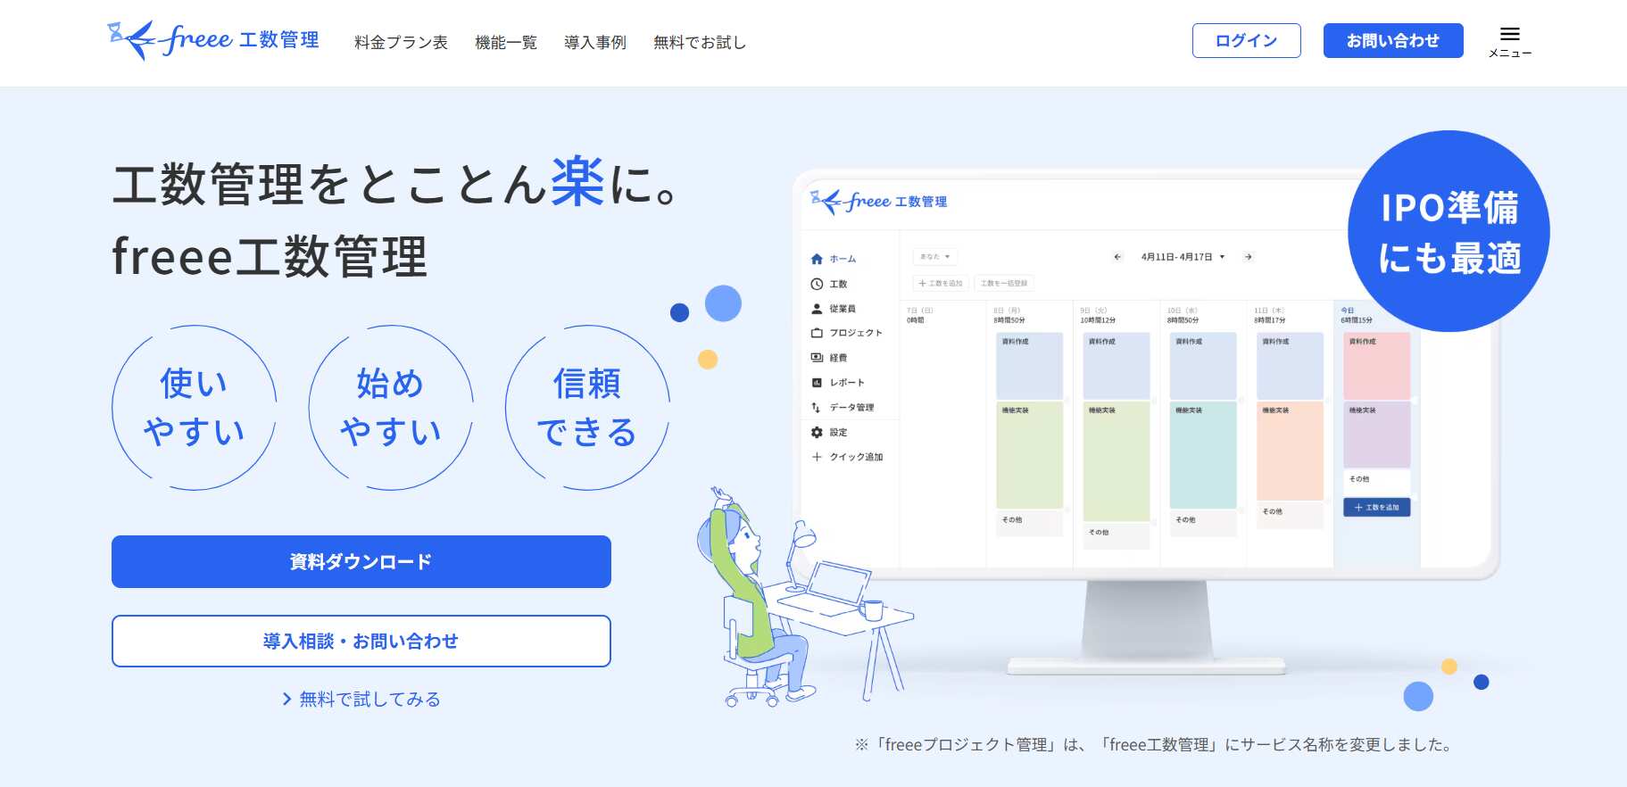
Task: Click the ホーム house icon in mockup sidebar
Action: 817,259
